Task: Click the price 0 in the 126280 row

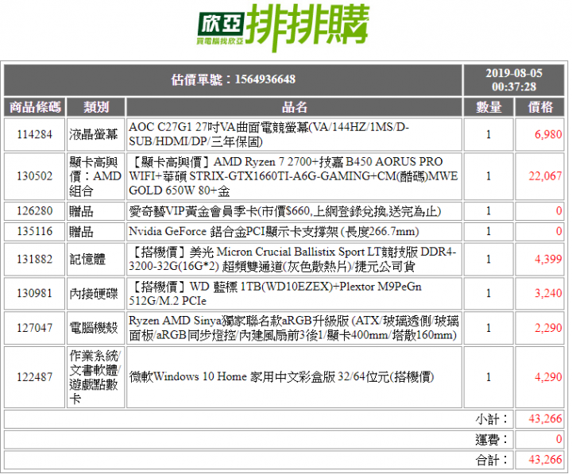Action: 558,211
